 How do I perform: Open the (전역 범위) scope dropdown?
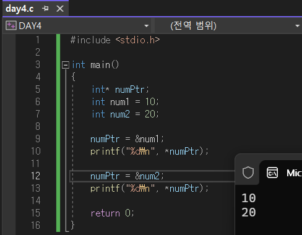[x=297, y=26]
